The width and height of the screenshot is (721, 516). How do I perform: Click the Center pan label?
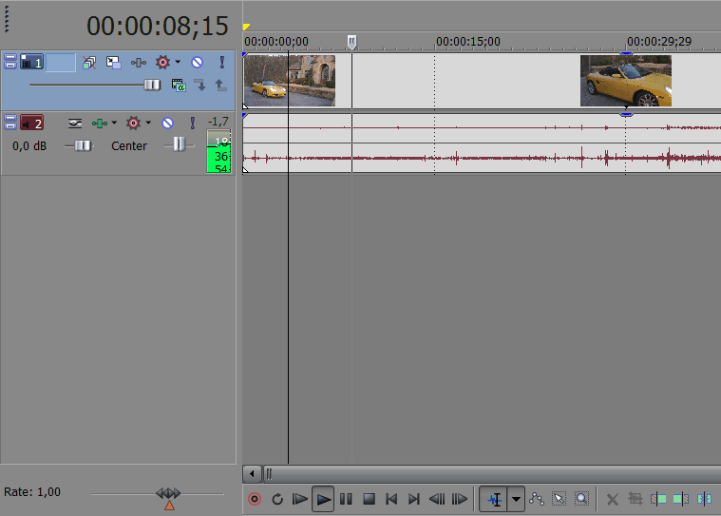coord(129,146)
